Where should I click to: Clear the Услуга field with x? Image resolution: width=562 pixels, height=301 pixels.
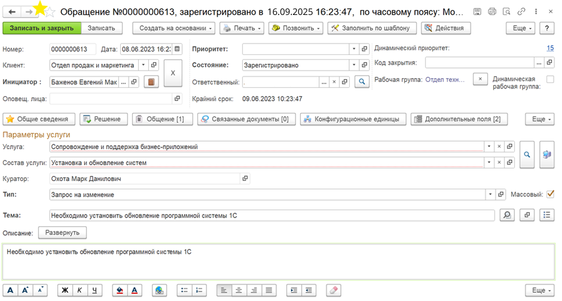499,146
